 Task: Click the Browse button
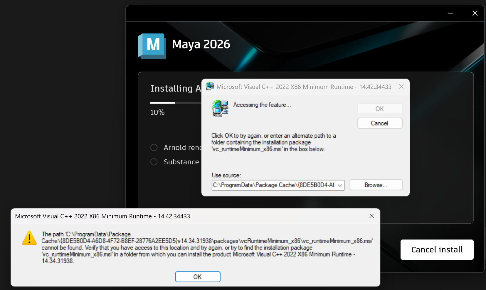376,185
